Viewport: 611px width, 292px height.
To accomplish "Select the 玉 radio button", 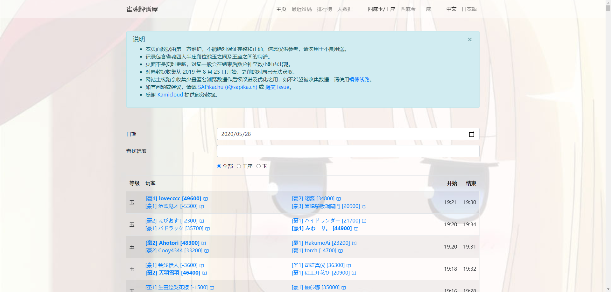I will [258, 166].
